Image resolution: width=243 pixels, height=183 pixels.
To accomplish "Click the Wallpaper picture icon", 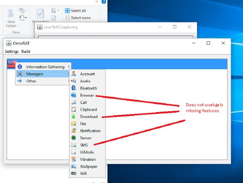I will coord(74,166).
